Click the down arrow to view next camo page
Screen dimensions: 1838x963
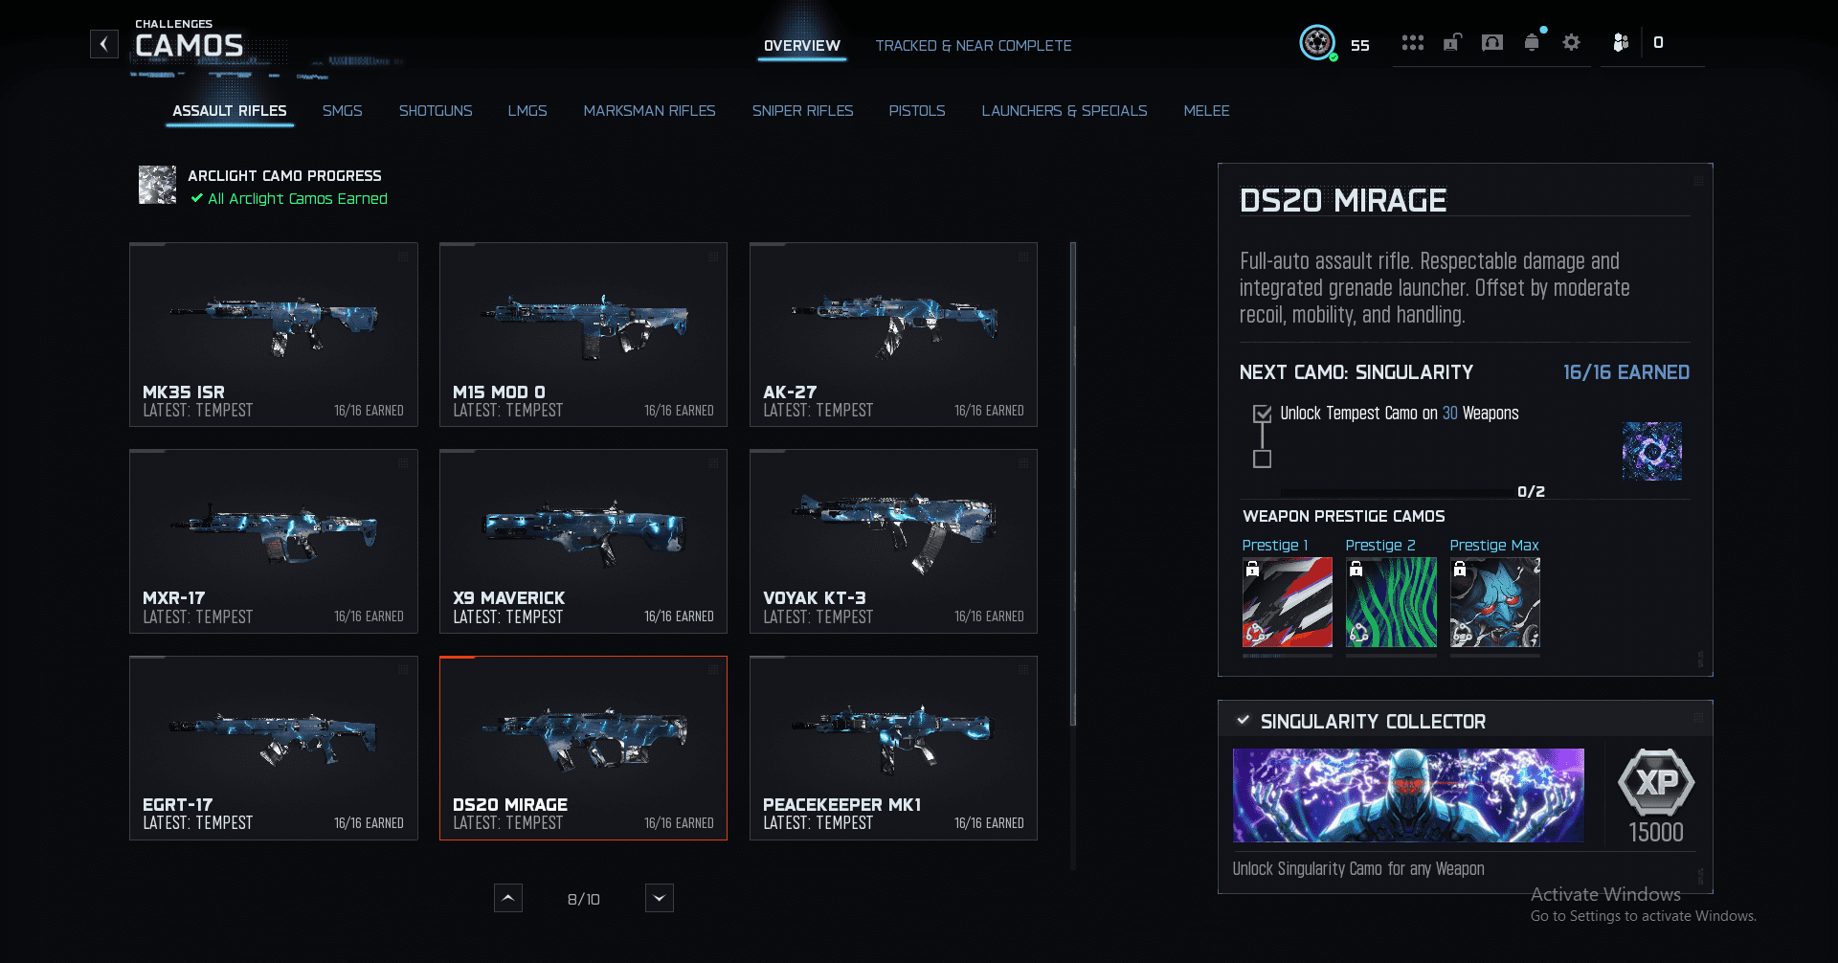click(x=659, y=898)
